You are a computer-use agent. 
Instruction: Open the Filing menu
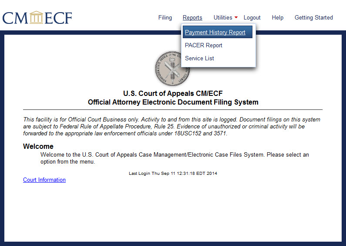165,18
